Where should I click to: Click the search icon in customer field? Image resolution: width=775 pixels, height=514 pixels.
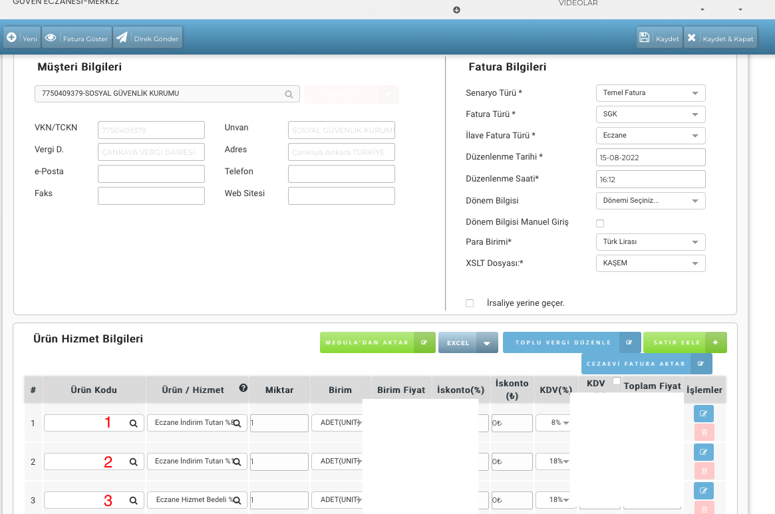point(289,94)
